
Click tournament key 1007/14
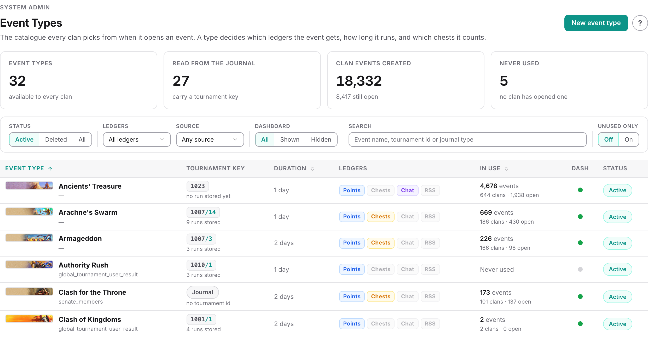[203, 212]
